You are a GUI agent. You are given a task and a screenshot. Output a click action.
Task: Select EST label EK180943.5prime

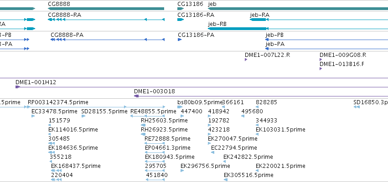pyautogui.click(x=170, y=157)
